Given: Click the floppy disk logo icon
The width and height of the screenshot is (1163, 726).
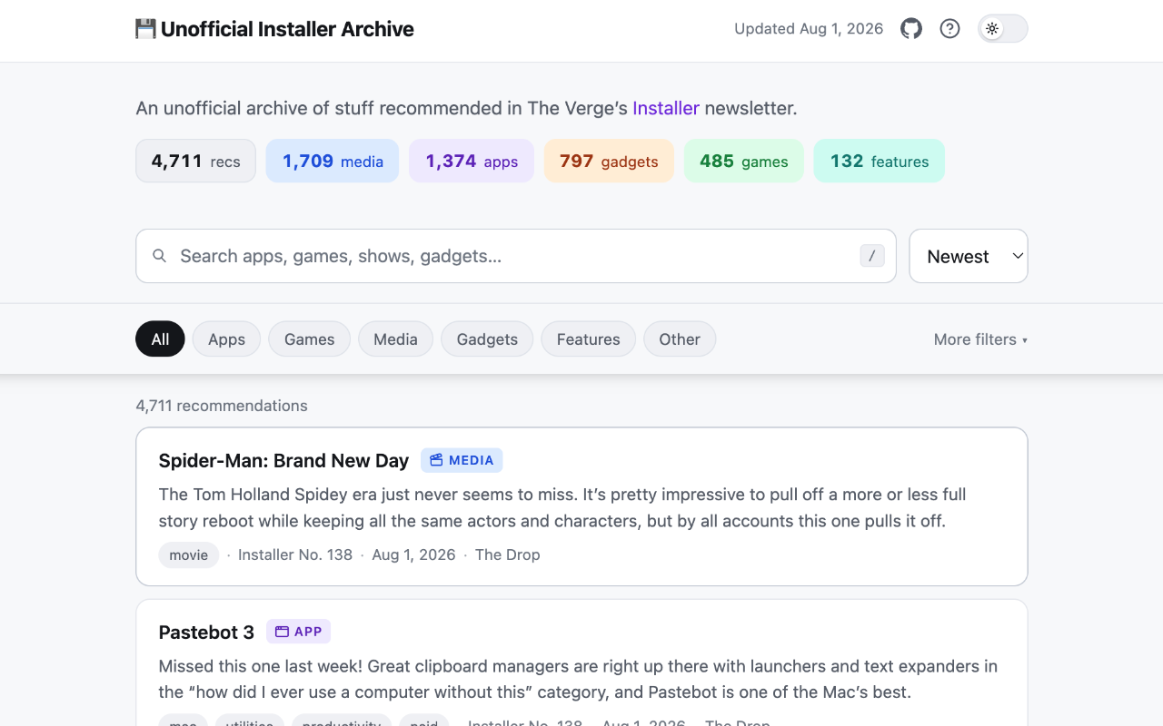Looking at the screenshot, I should 145,29.
